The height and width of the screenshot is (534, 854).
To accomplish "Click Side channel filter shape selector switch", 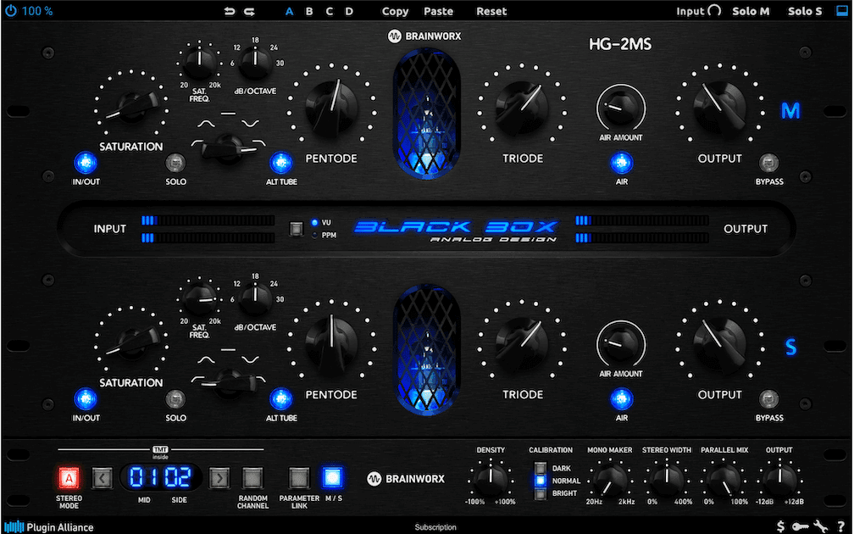I will coord(229,383).
